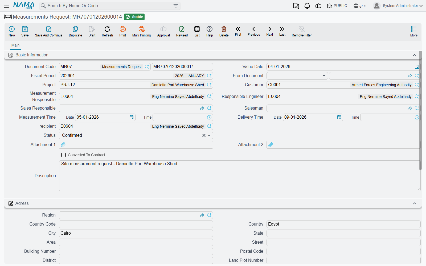Open the PUBLIC company selector

[x=337, y=6]
